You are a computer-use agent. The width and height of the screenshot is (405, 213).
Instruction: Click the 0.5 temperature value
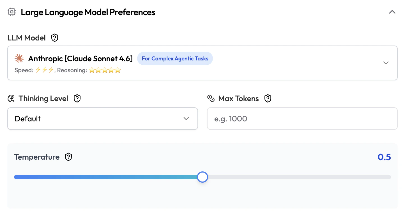pos(384,157)
